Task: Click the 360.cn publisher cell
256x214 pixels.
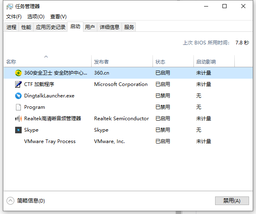Action: point(101,73)
